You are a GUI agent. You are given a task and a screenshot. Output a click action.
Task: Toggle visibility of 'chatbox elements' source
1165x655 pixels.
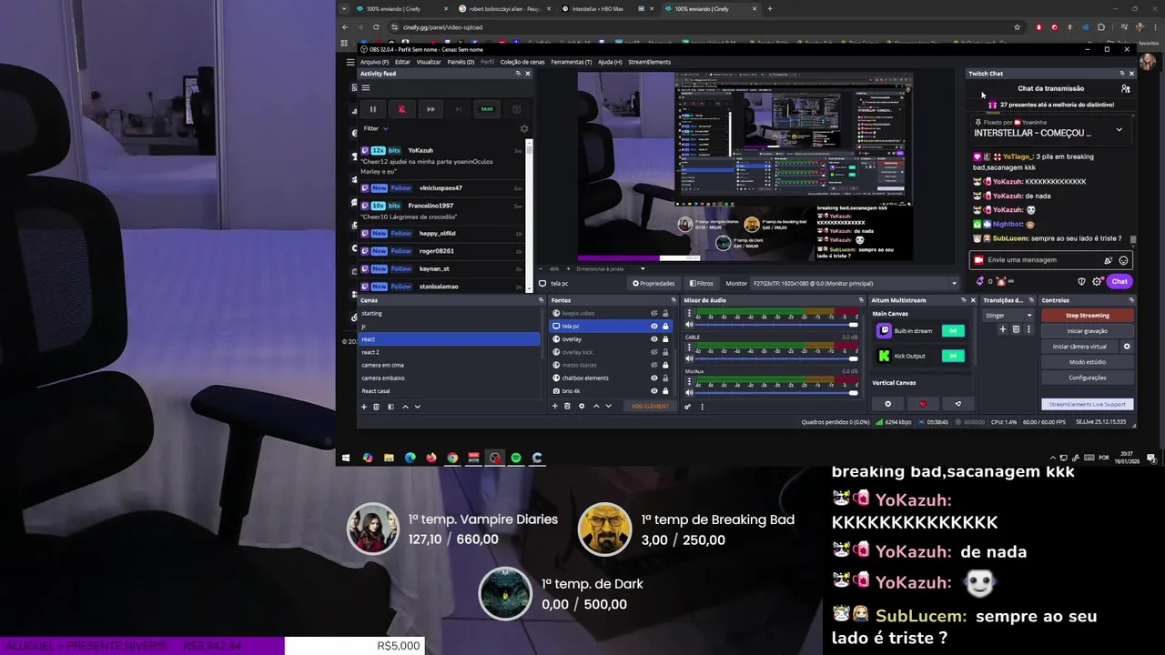pyautogui.click(x=653, y=378)
